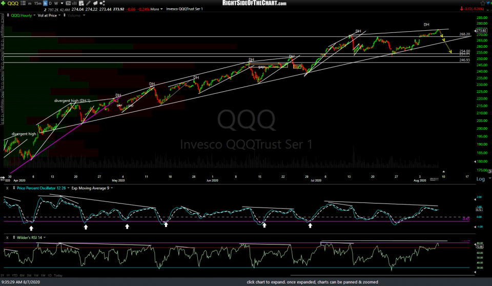Select the hourly 'h' timeframe button

(x=45, y=4)
